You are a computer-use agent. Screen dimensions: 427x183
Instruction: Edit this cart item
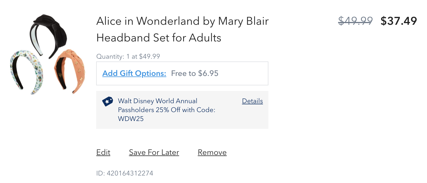pos(103,152)
